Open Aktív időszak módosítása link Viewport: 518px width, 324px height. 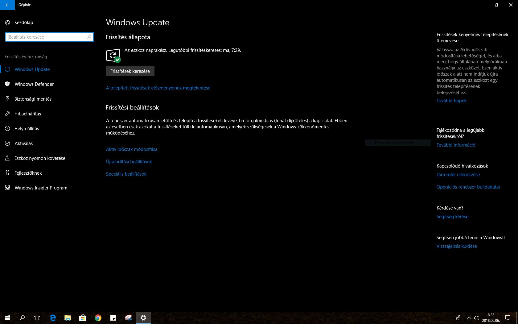click(x=132, y=149)
